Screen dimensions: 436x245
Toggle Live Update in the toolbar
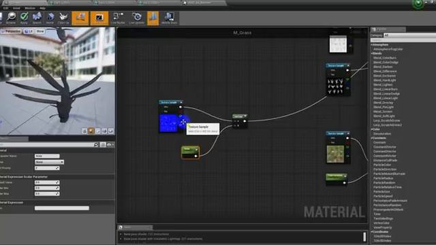(x=136, y=18)
